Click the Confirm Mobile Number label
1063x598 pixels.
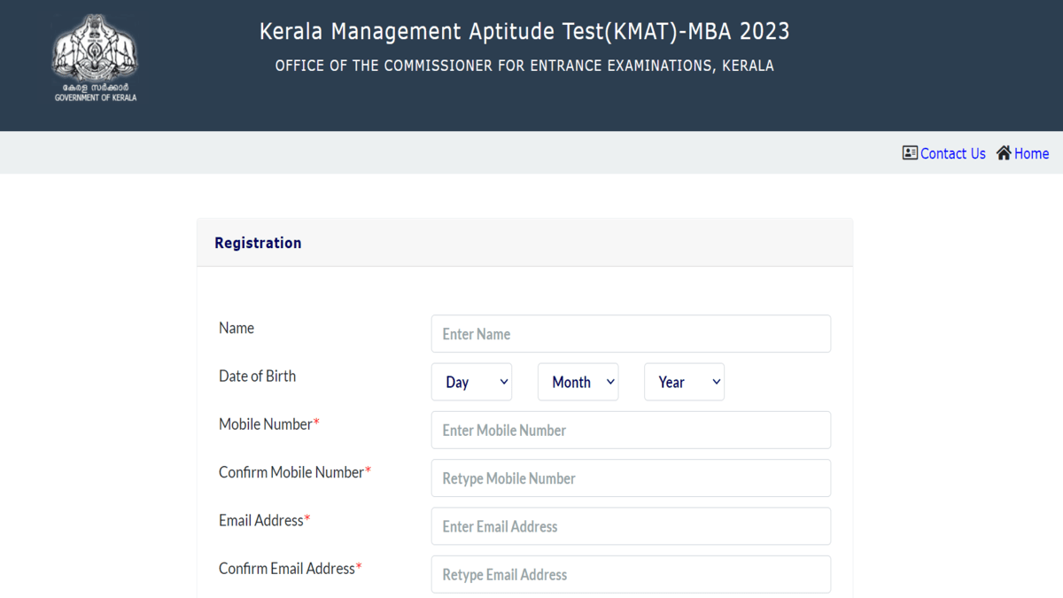pos(295,472)
